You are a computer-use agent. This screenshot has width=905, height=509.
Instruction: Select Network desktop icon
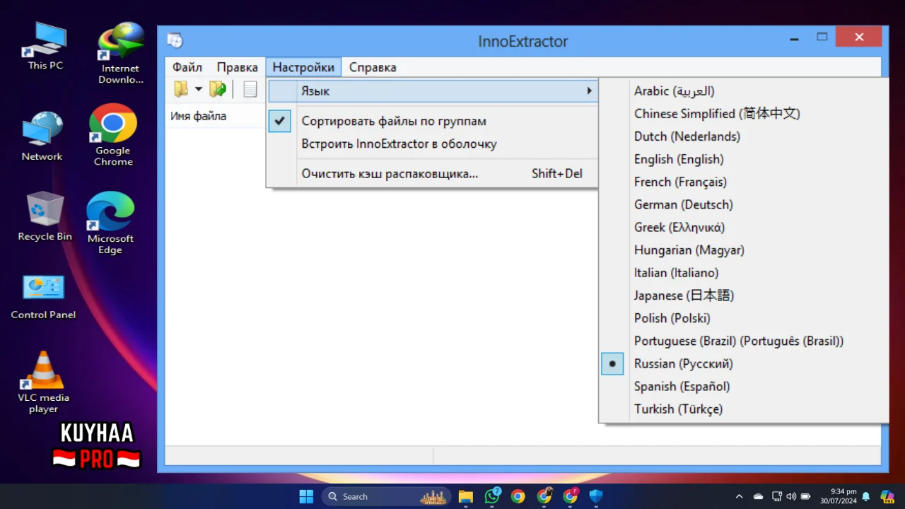pos(42,136)
